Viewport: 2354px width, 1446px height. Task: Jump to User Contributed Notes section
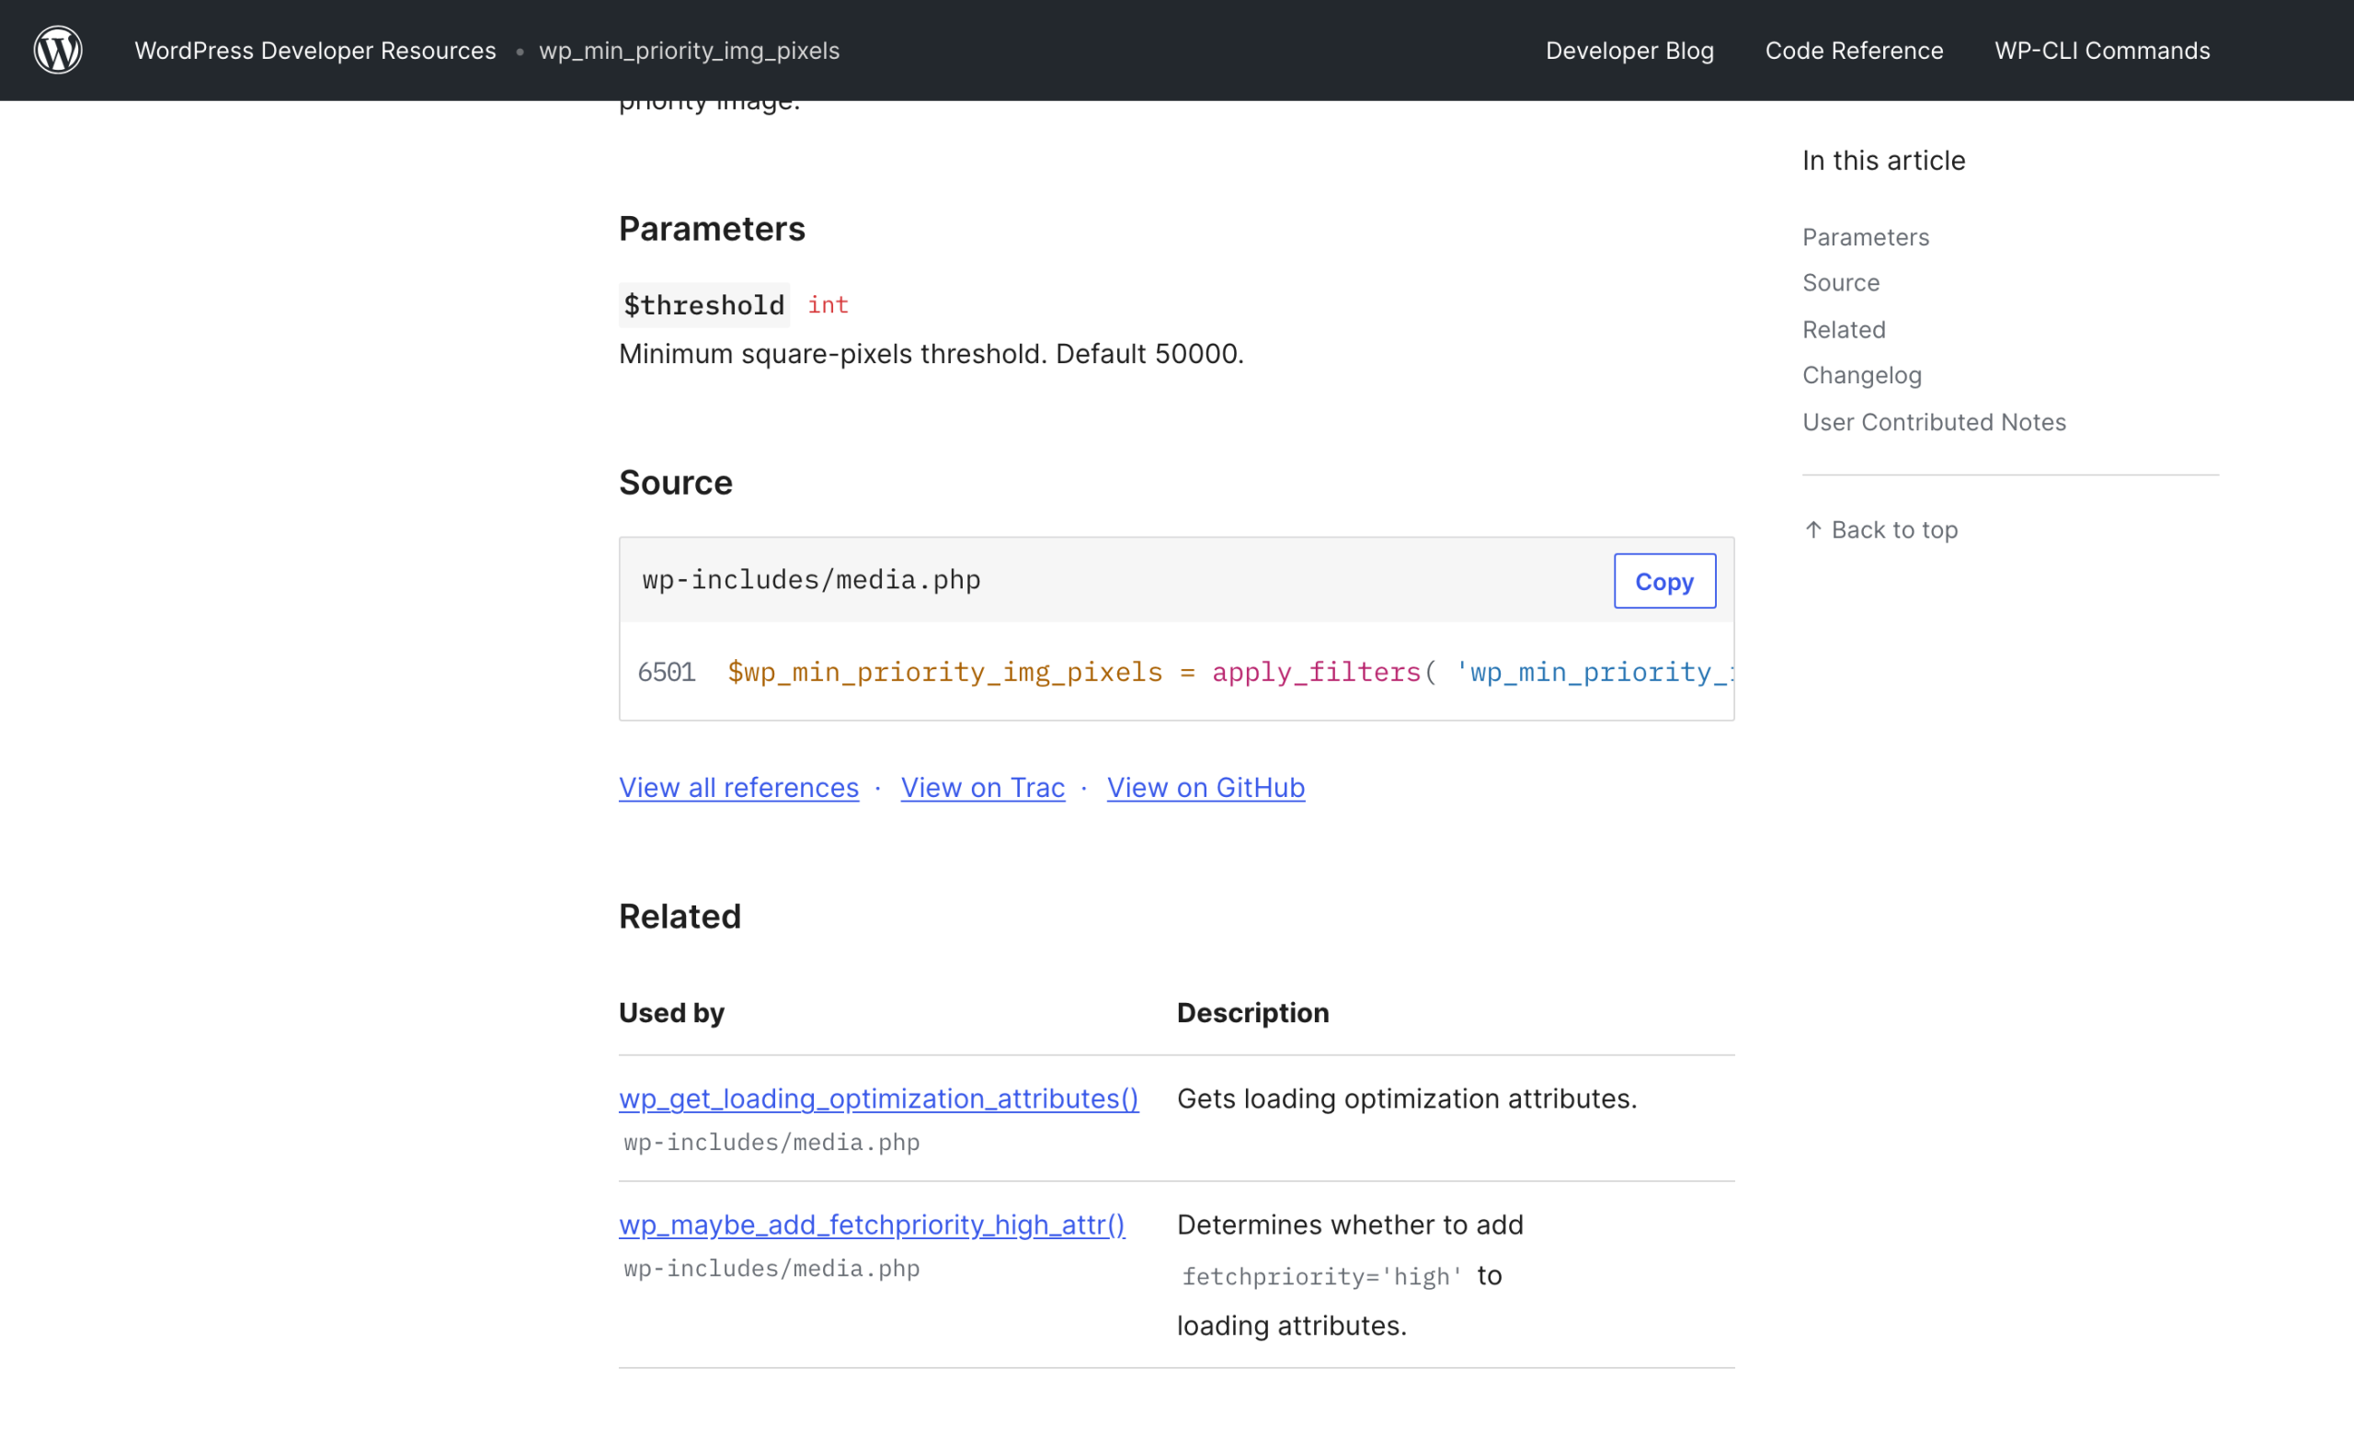(1933, 423)
